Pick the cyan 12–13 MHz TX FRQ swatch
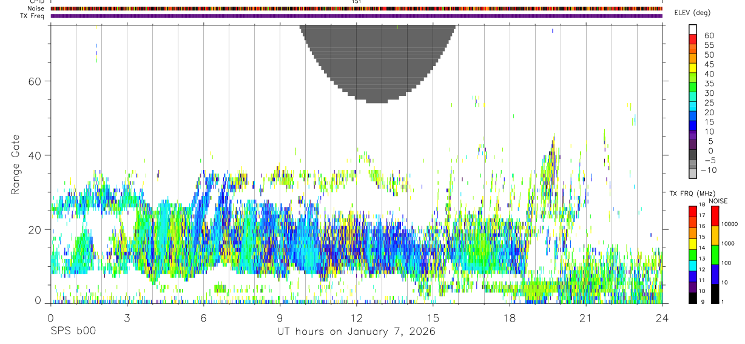The width and height of the screenshot is (745, 344). click(x=692, y=265)
